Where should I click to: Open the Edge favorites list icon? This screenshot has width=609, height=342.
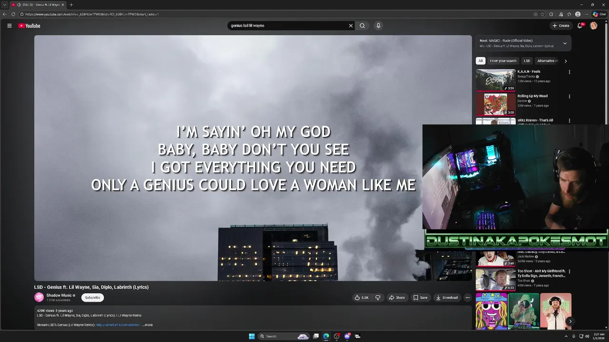click(x=569, y=14)
